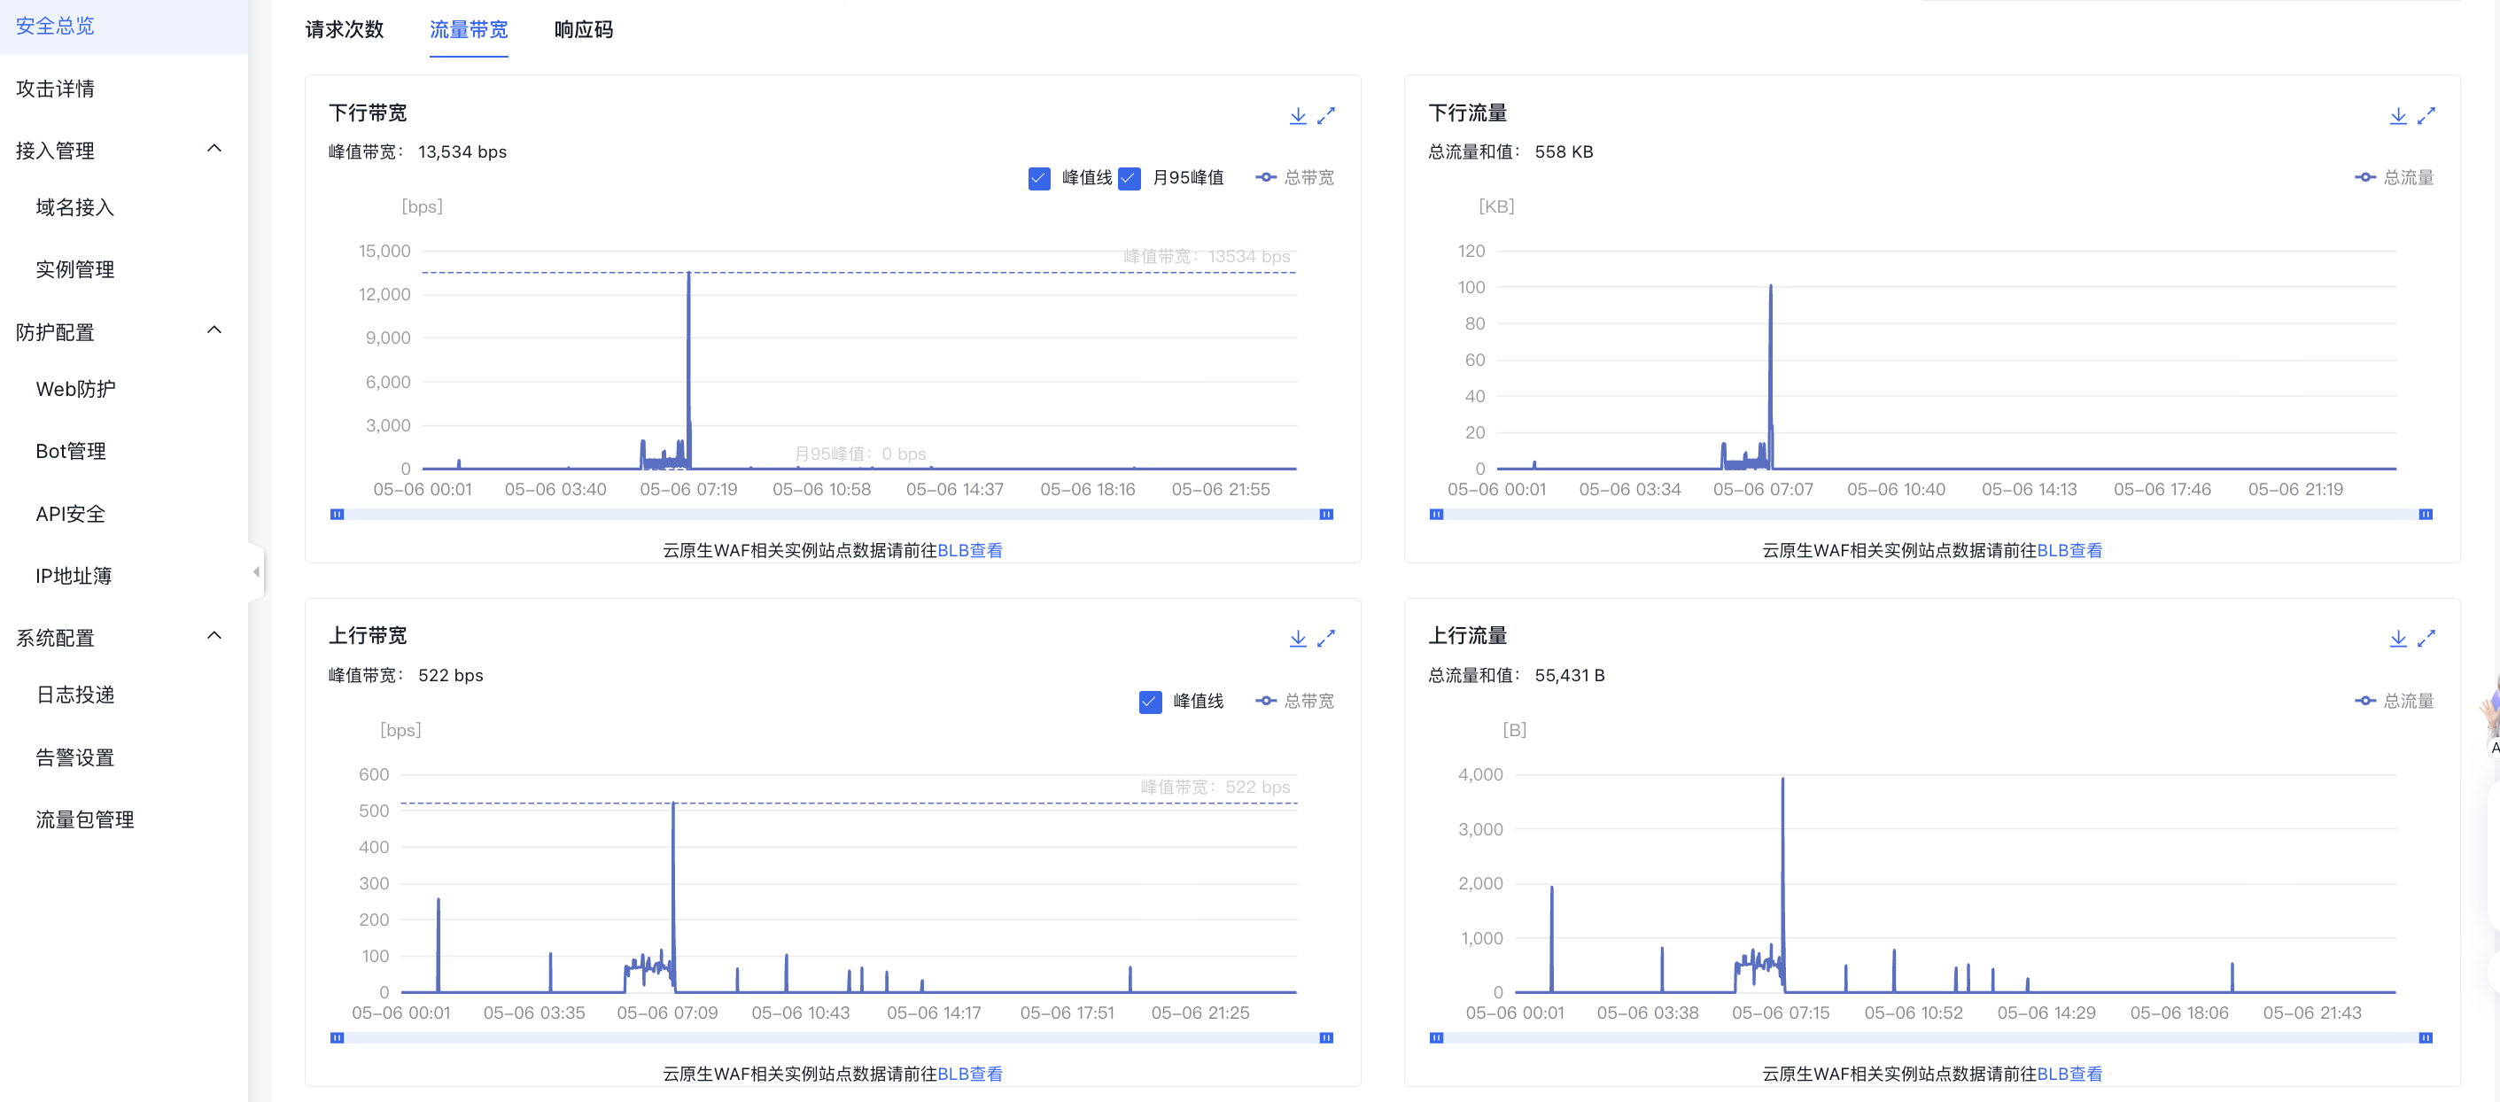Viewport: 2500px width, 1102px height.
Task: Click right zoom handle of 下行流量 range slider
Action: click(x=2426, y=514)
